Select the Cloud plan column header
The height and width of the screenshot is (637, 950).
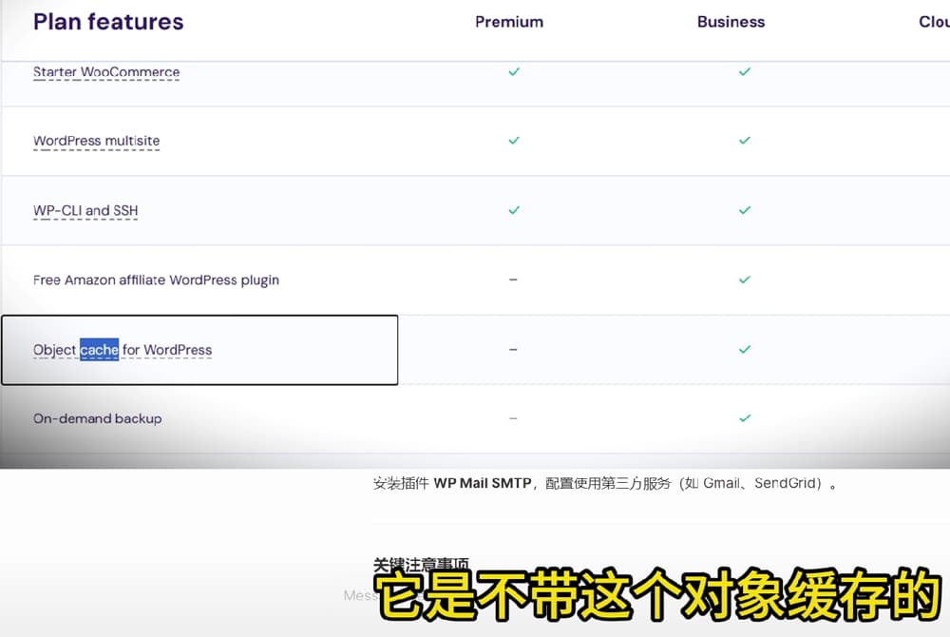(934, 22)
